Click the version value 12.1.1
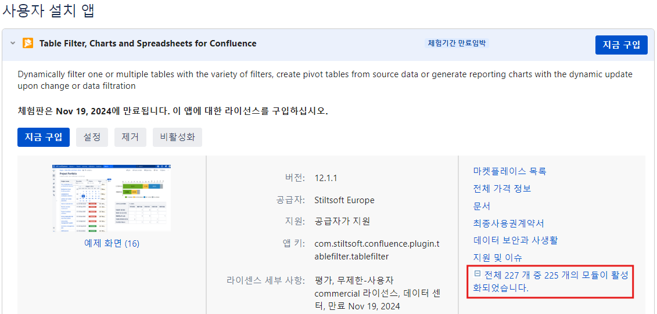This screenshot has width=657, height=314. [326, 178]
